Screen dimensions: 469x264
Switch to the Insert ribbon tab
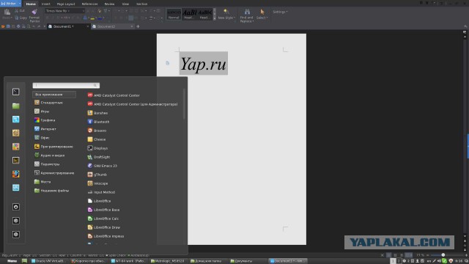tap(45, 4)
